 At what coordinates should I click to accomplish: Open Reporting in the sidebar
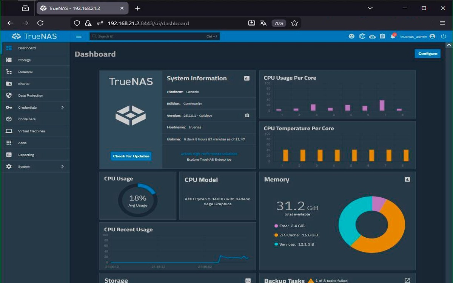35,155
